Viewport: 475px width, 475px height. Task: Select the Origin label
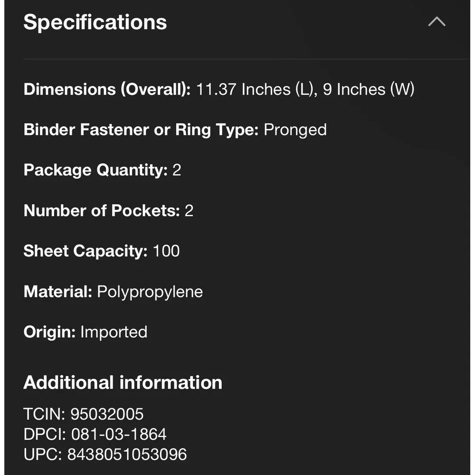49,332
